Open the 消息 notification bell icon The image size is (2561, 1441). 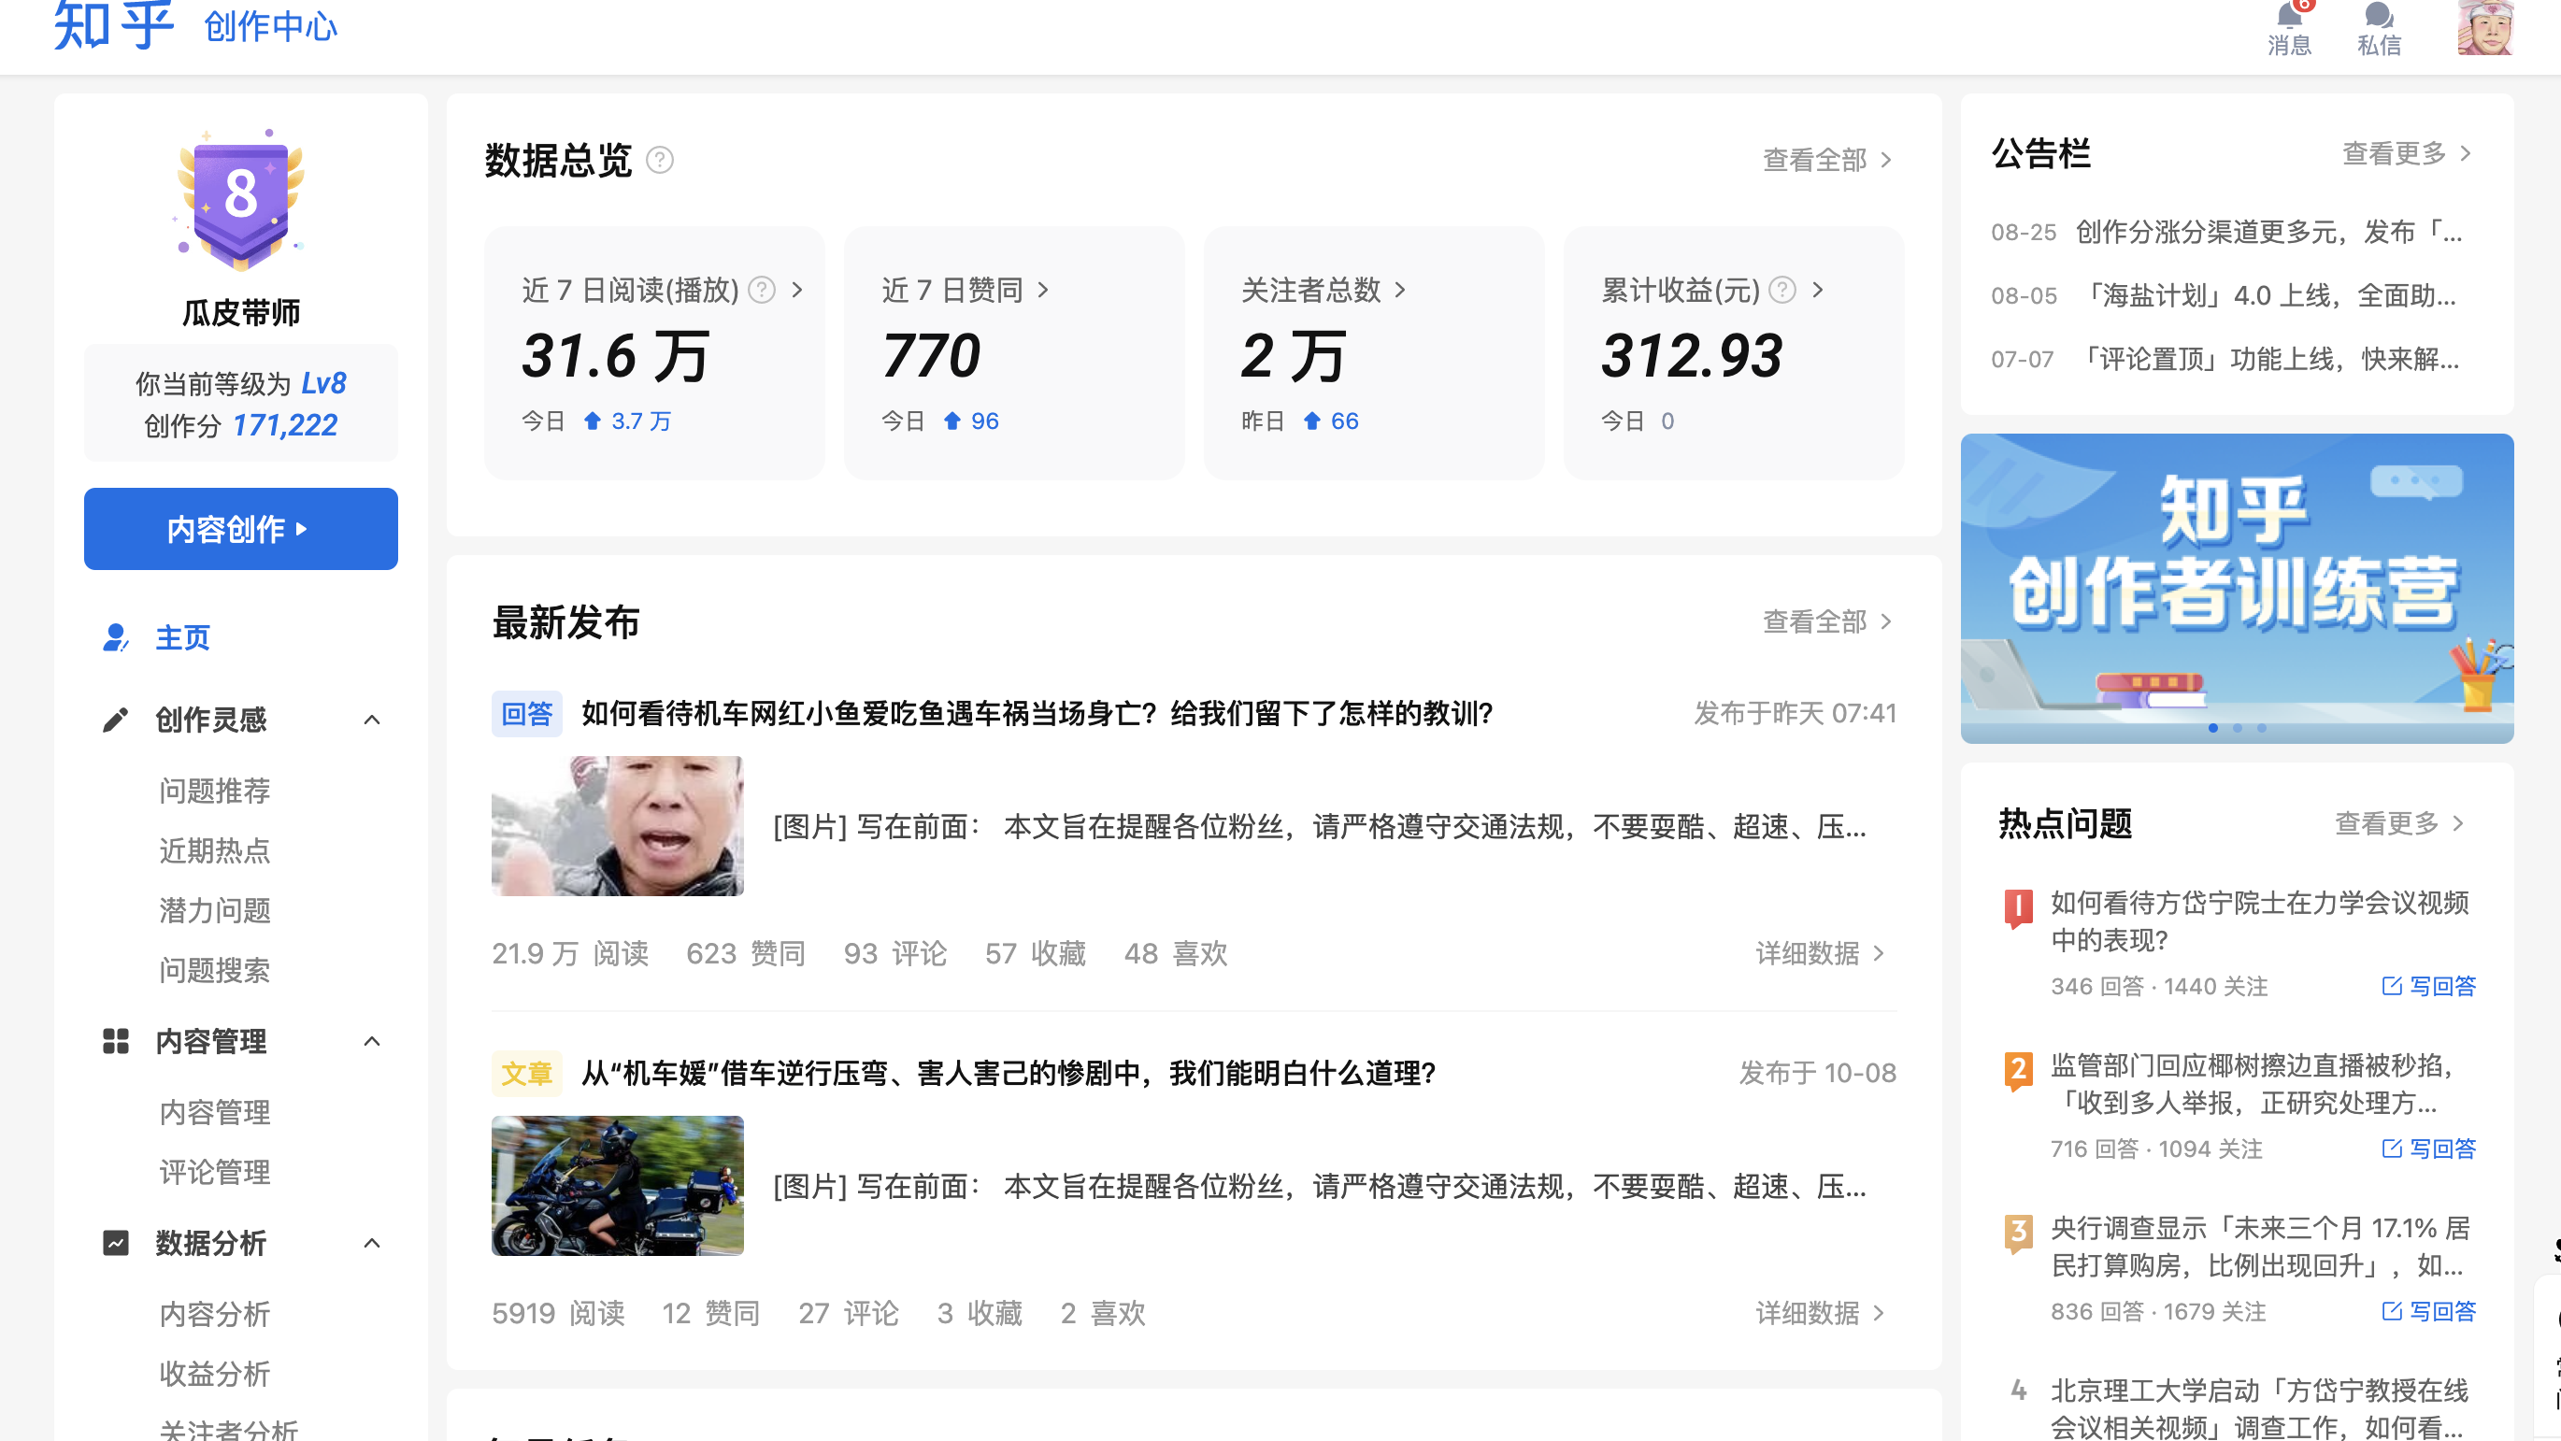tap(2289, 17)
